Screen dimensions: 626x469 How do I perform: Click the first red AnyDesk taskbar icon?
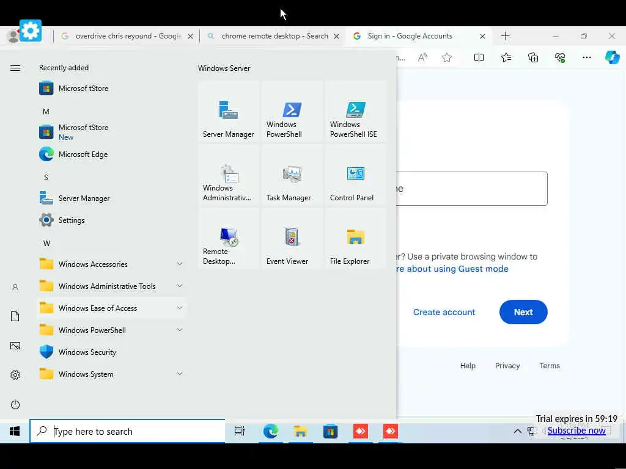coord(361,431)
